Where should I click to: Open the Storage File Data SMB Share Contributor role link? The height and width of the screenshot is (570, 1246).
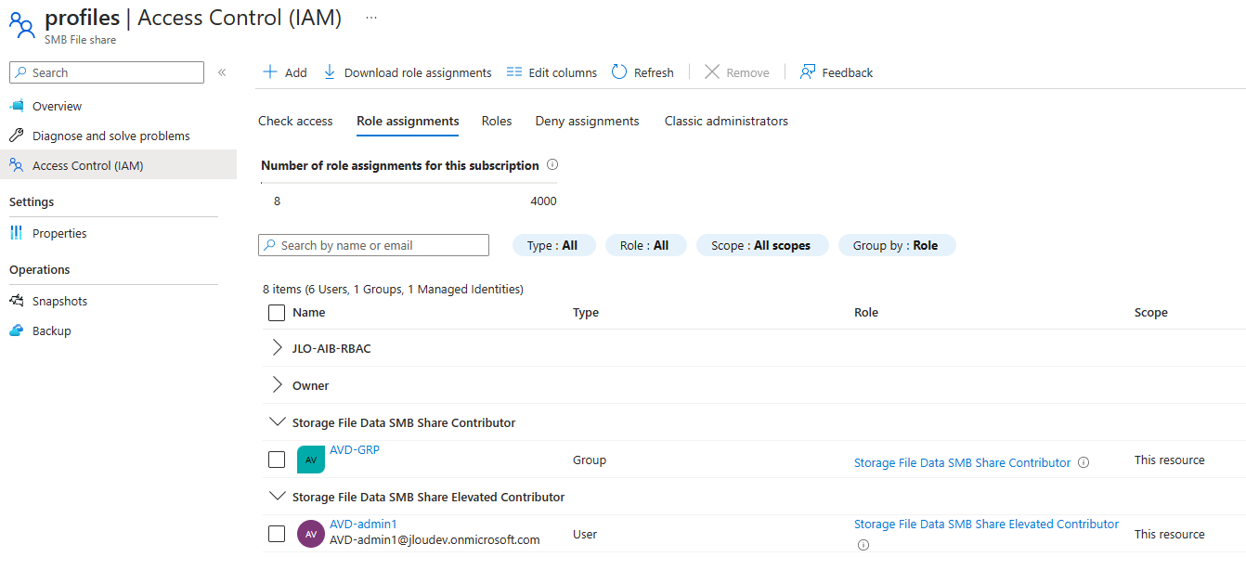click(962, 462)
